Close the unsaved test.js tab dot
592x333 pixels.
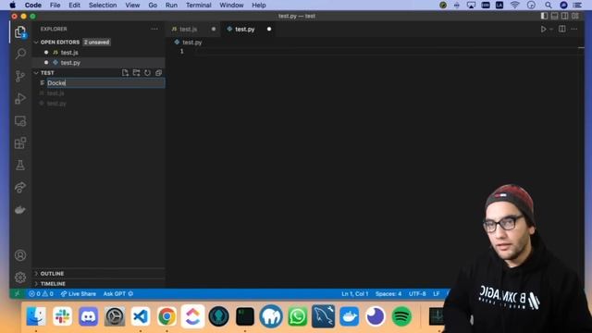point(214,29)
